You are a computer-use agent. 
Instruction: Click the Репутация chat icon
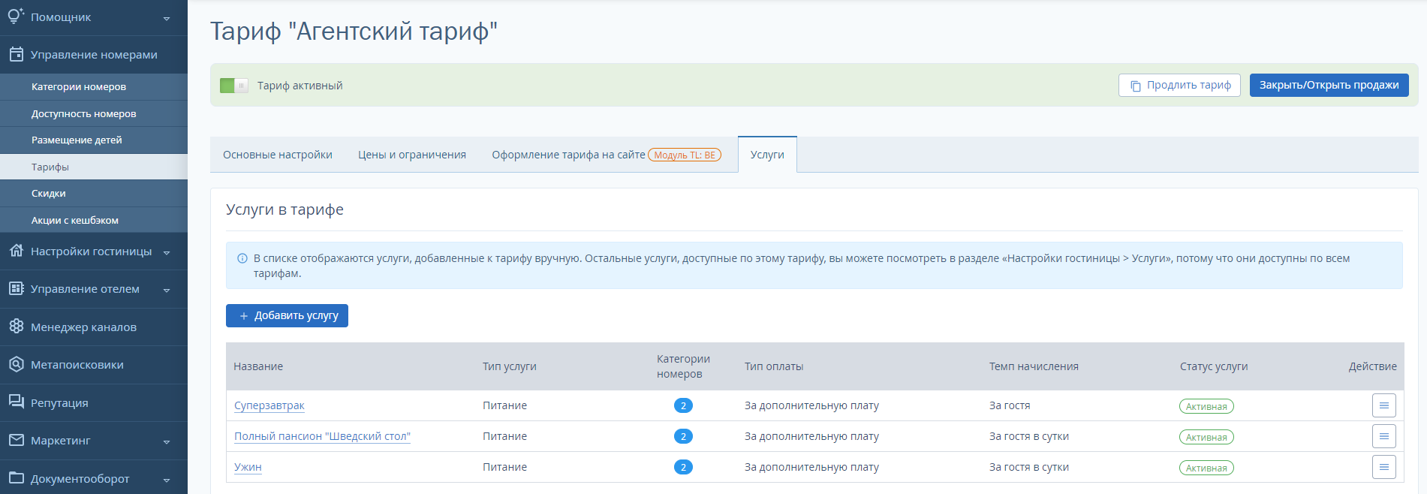click(x=16, y=402)
